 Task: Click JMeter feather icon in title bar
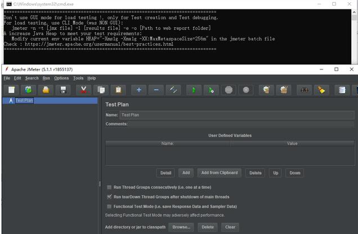click(x=7, y=69)
